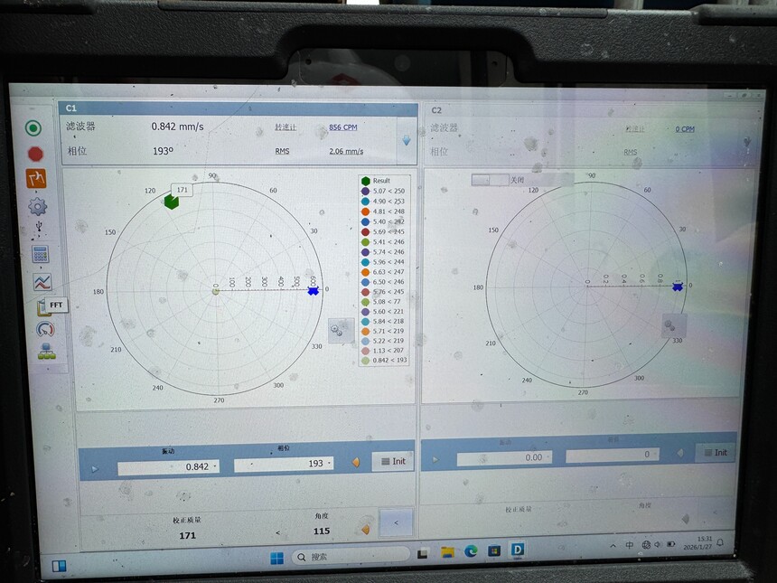Open Microsoft Edge from the taskbar
Image resolution: width=777 pixels, height=583 pixels.
click(471, 550)
